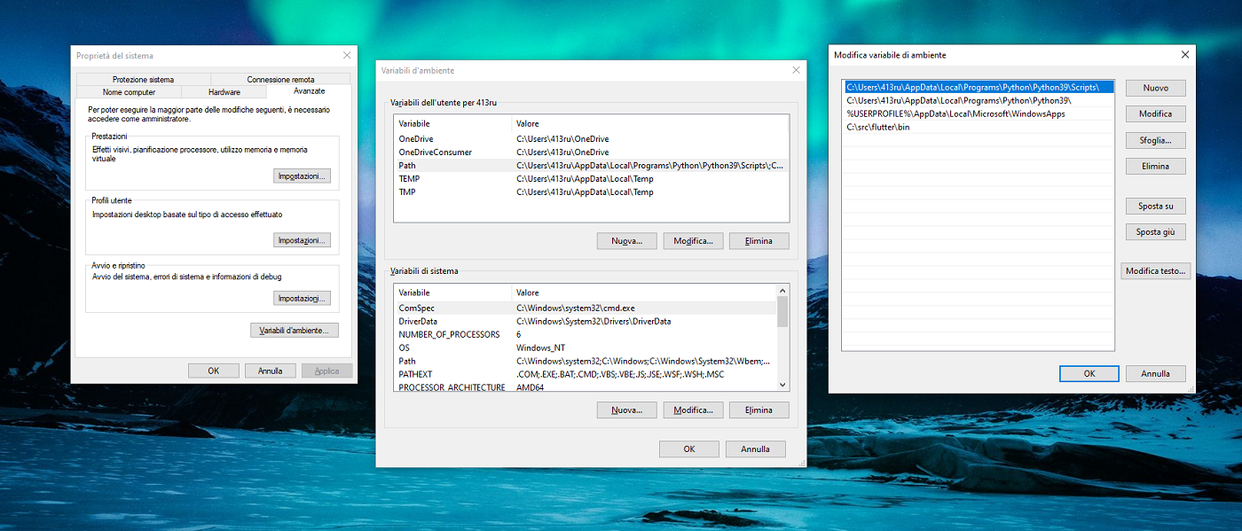Open Impostazioni for Profili utente
The image size is (1242, 531).
click(x=303, y=240)
